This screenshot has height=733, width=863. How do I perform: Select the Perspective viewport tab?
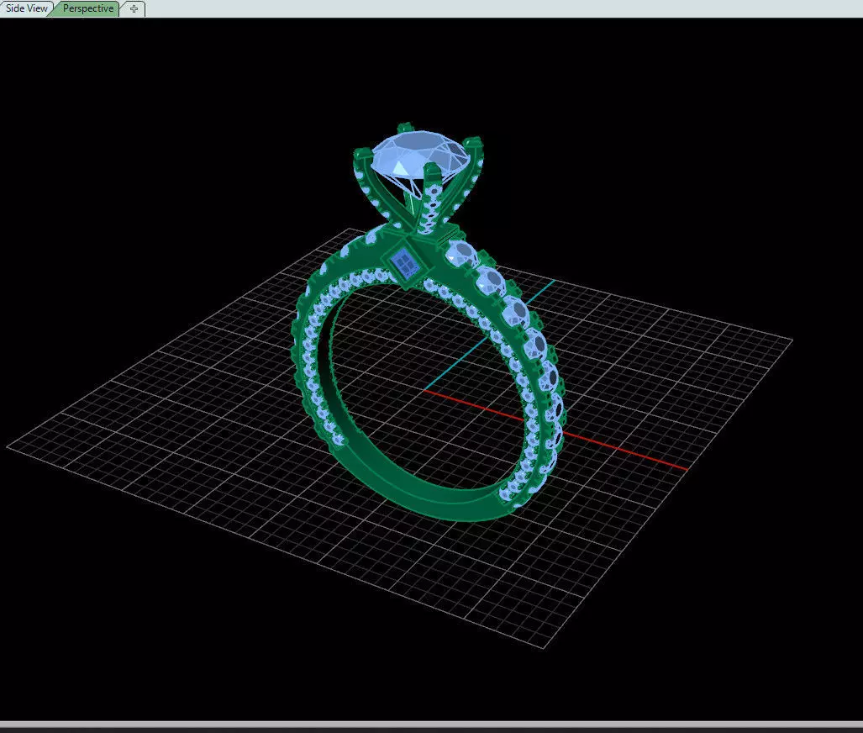tap(87, 8)
